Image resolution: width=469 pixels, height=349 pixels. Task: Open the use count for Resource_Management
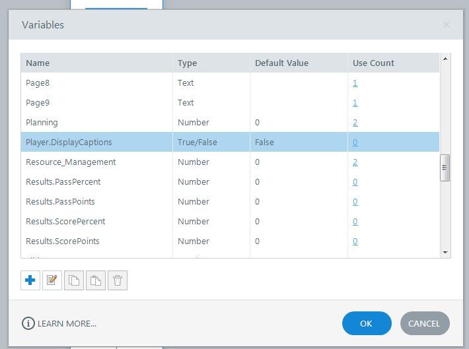click(355, 162)
